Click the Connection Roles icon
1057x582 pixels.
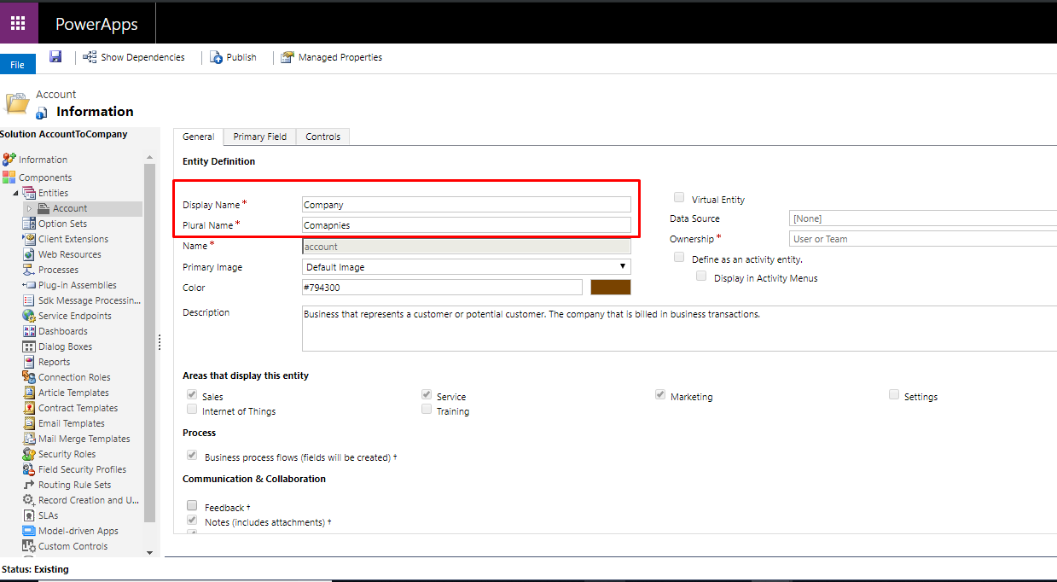29,377
